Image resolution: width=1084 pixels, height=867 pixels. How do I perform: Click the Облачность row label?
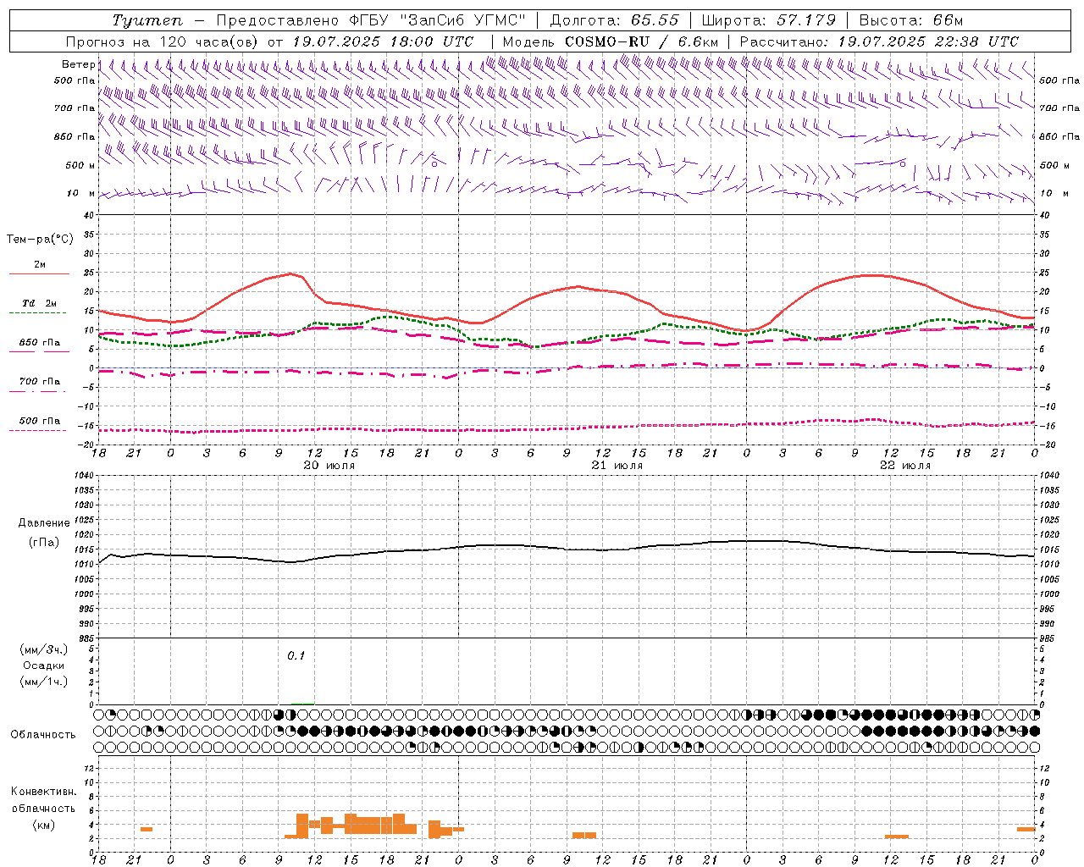43,735
